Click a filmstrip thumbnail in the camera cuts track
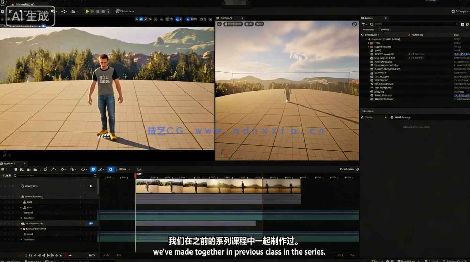Image resolution: width=470 pixels, height=262 pixels. click(170, 187)
